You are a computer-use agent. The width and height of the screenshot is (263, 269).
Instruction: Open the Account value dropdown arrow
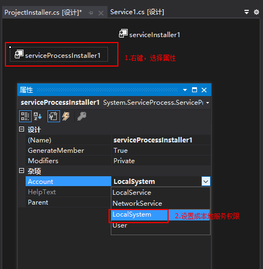point(206,181)
